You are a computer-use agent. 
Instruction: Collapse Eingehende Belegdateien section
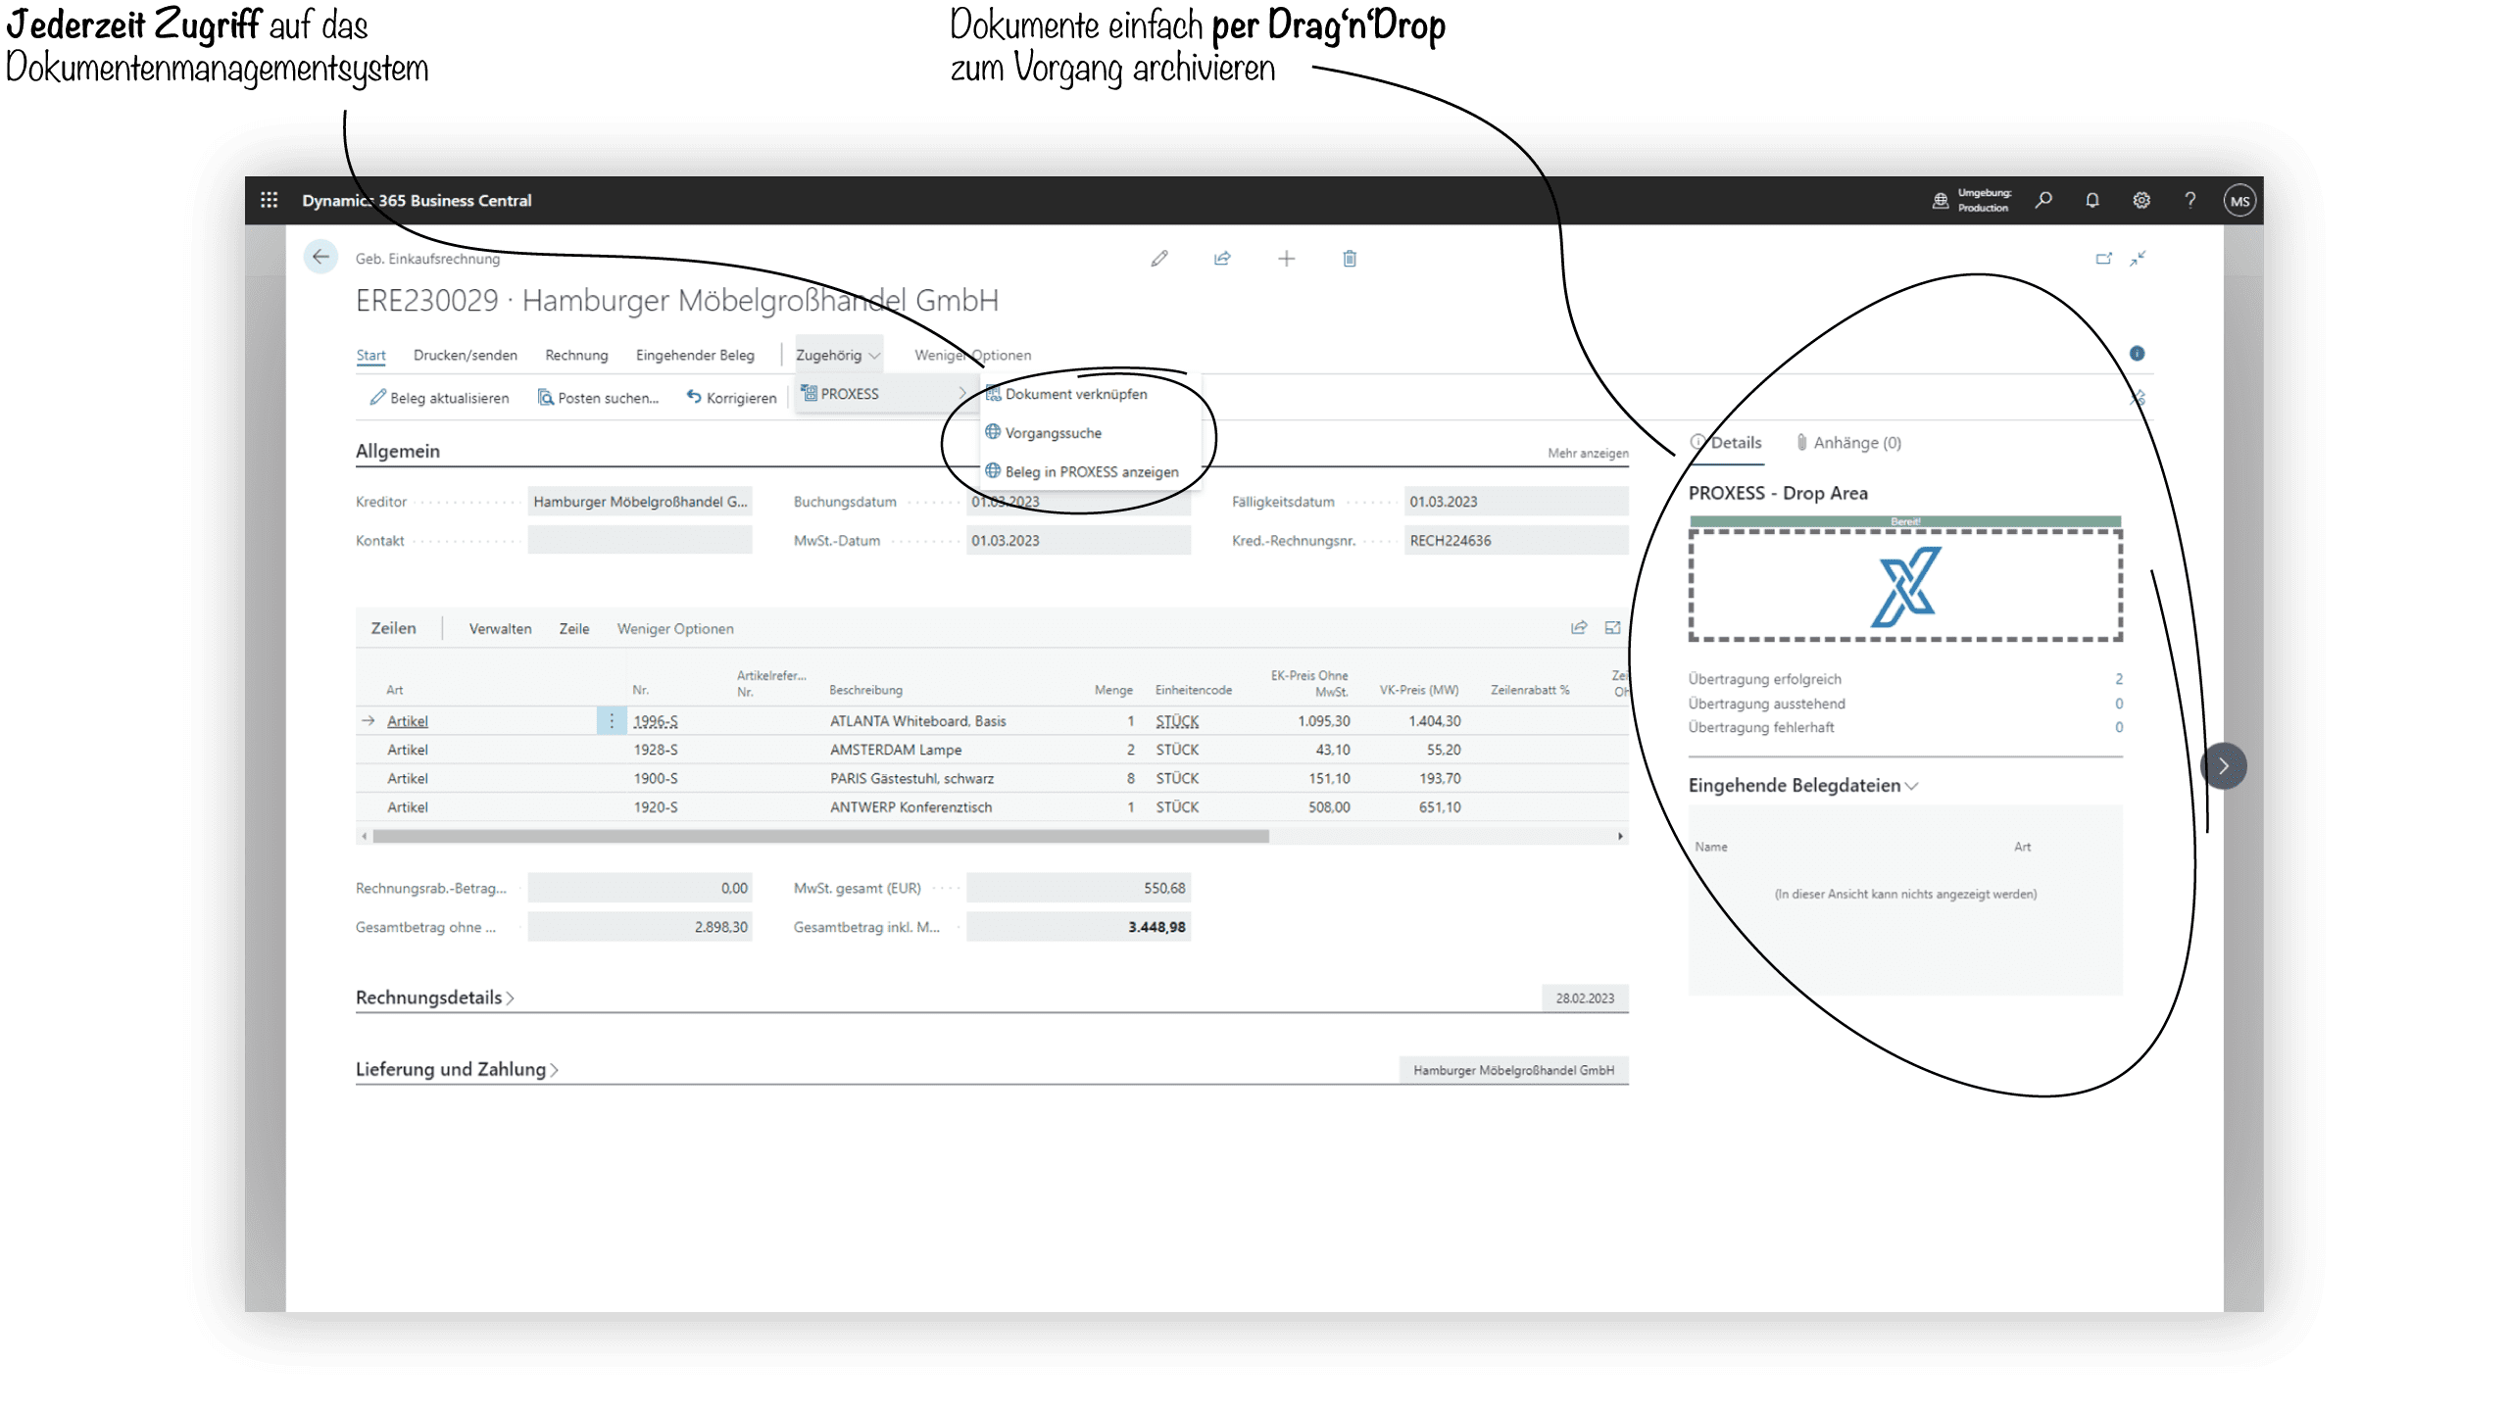pos(1803,785)
